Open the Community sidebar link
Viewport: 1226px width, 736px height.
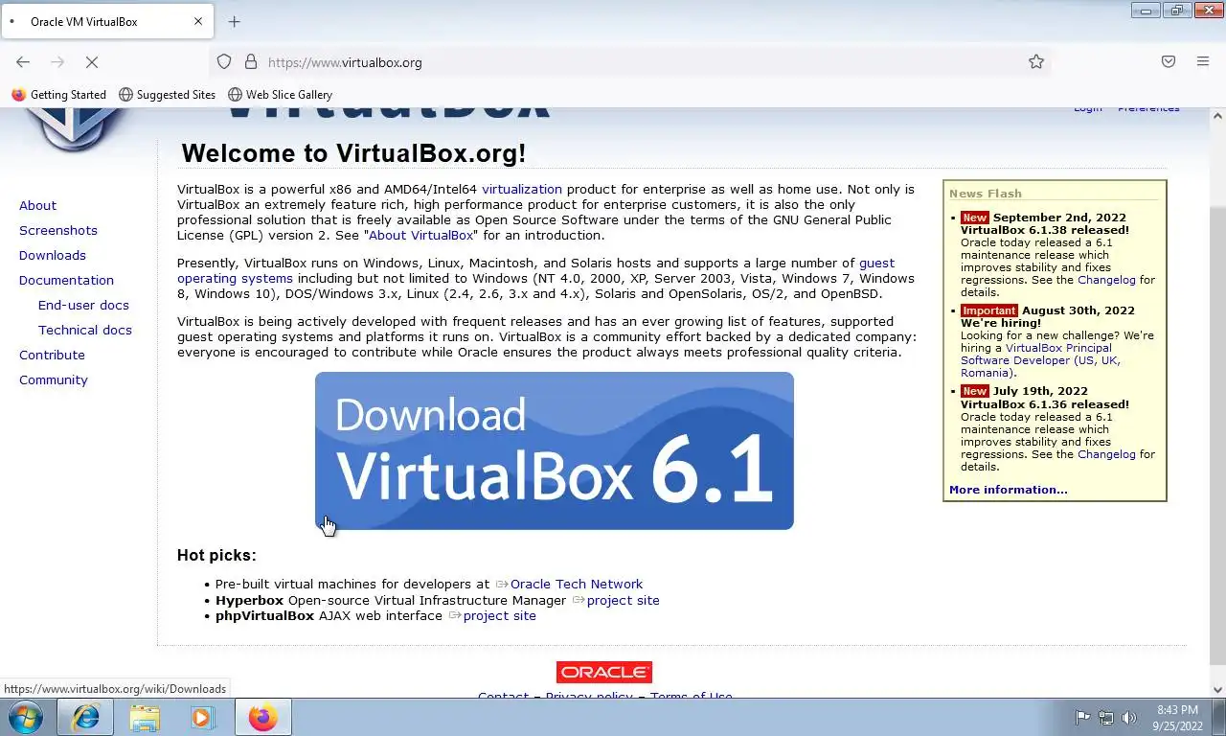pyautogui.click(x=54, y=379)
